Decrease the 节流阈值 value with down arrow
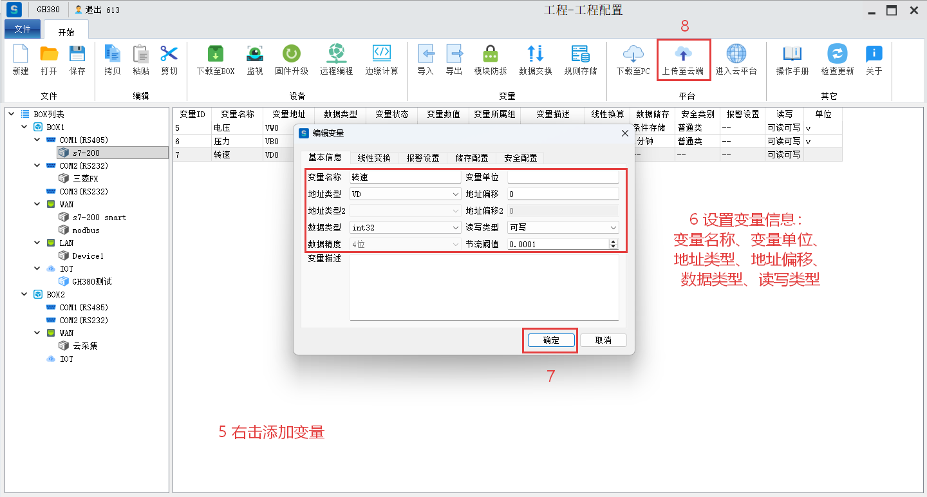The width and height of the screenshot is (927, 497). point(613,247)
